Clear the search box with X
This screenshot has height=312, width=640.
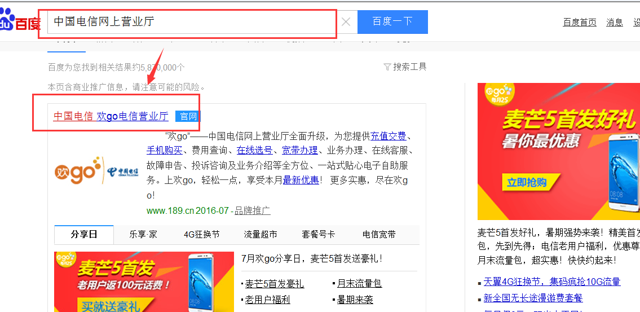(x=346, y=21)
